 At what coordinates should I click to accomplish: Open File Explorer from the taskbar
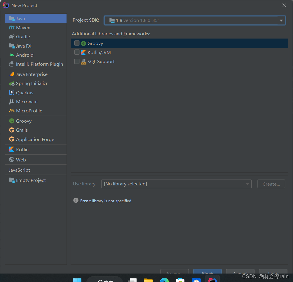(148, 280)
